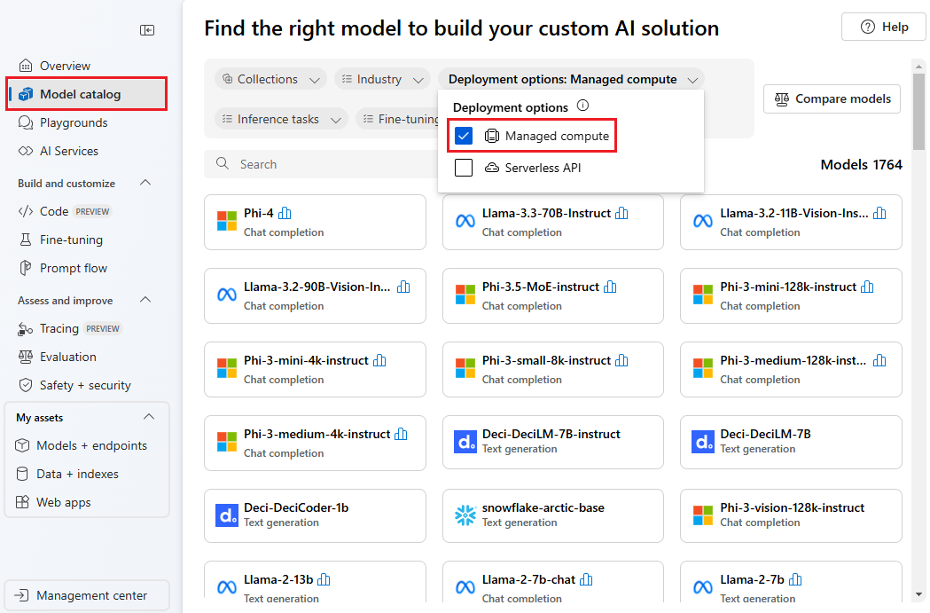Collapse the Build and customize section

(x=145, y=183)
